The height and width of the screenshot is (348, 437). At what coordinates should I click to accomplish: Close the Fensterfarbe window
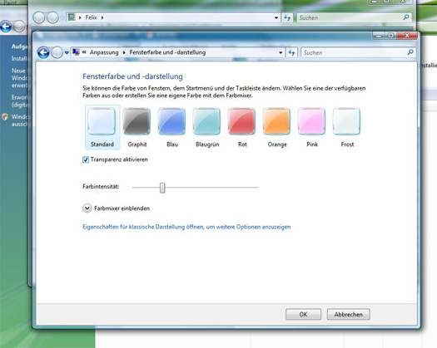click(x=407, y=36)
